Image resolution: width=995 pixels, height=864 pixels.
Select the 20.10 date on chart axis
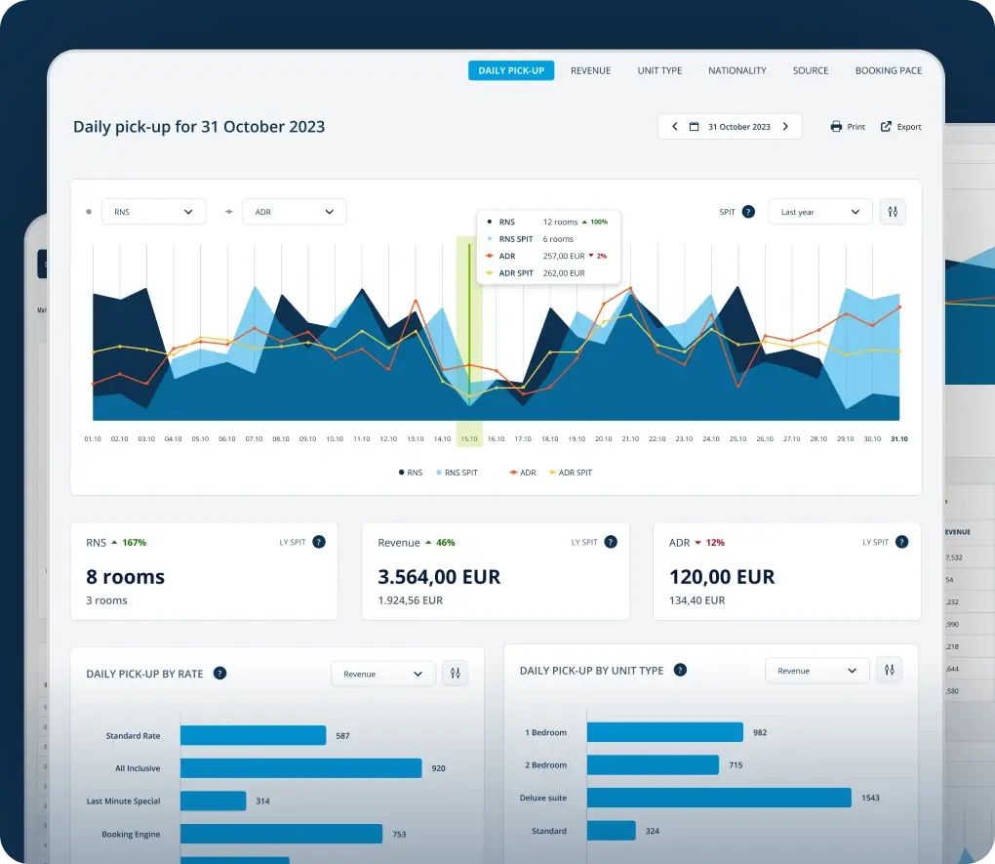click(x=604, y=439)
